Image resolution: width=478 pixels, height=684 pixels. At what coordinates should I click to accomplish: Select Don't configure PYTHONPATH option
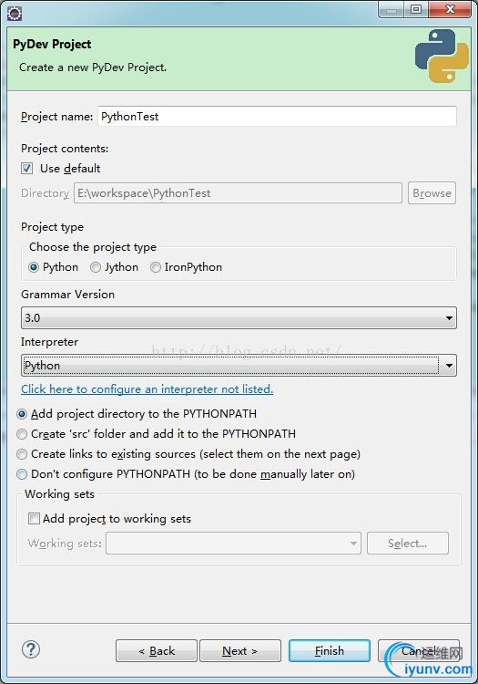click(21, 474)
